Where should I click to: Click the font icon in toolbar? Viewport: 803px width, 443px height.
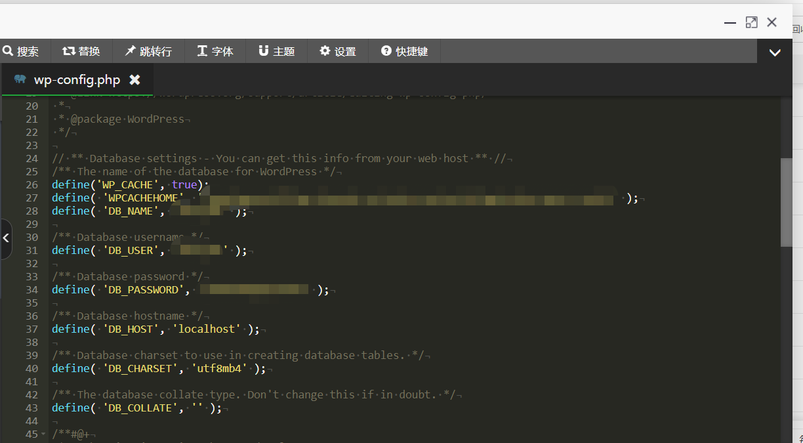pyautogui.click(x=202, y=51)
